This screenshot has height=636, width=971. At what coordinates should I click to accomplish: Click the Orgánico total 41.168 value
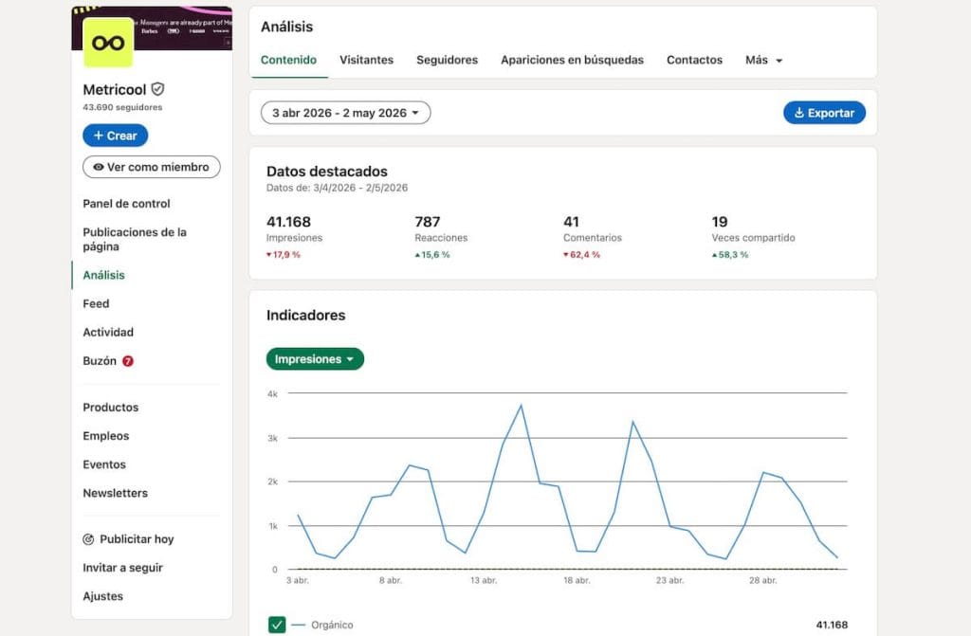coord(832,625)
